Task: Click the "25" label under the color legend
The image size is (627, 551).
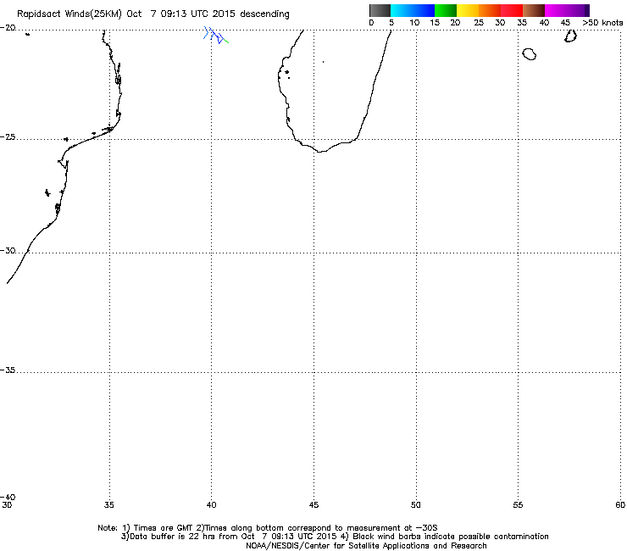Action: 479,23
